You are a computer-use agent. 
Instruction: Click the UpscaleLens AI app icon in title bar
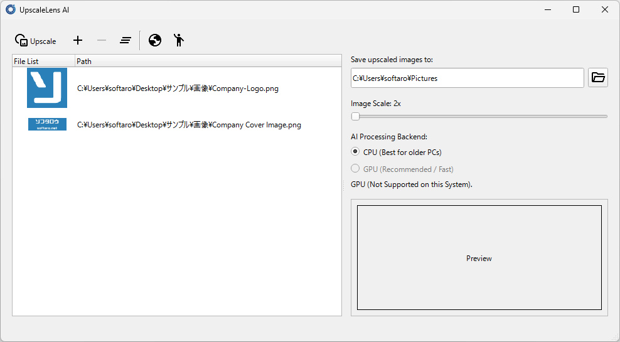pyautogui.click(x=11, y=9)
